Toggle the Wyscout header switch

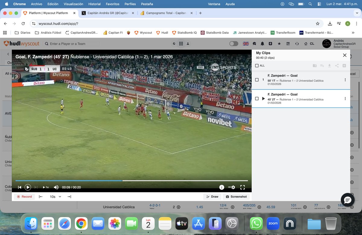click(234, 44)
